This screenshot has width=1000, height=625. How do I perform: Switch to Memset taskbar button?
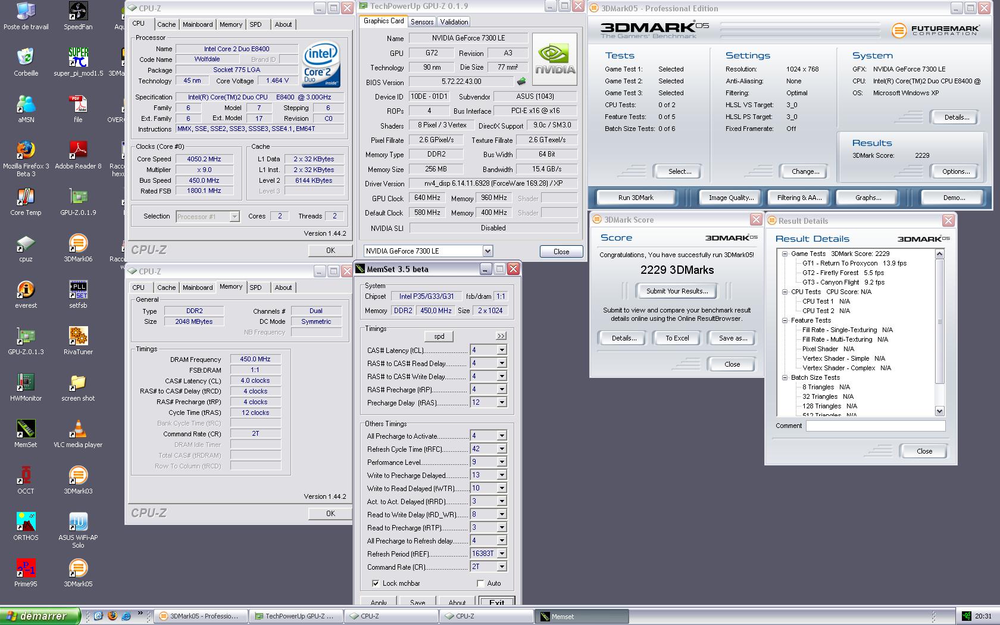click(x=582, y=616)
